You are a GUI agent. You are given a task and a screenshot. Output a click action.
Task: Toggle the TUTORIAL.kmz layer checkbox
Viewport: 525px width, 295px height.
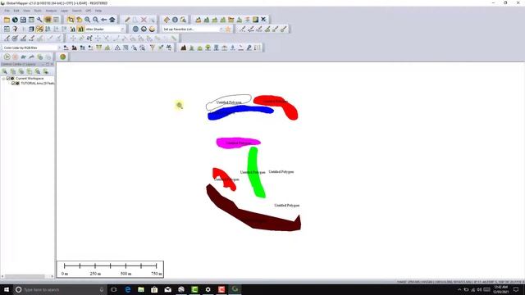[13, 84]
